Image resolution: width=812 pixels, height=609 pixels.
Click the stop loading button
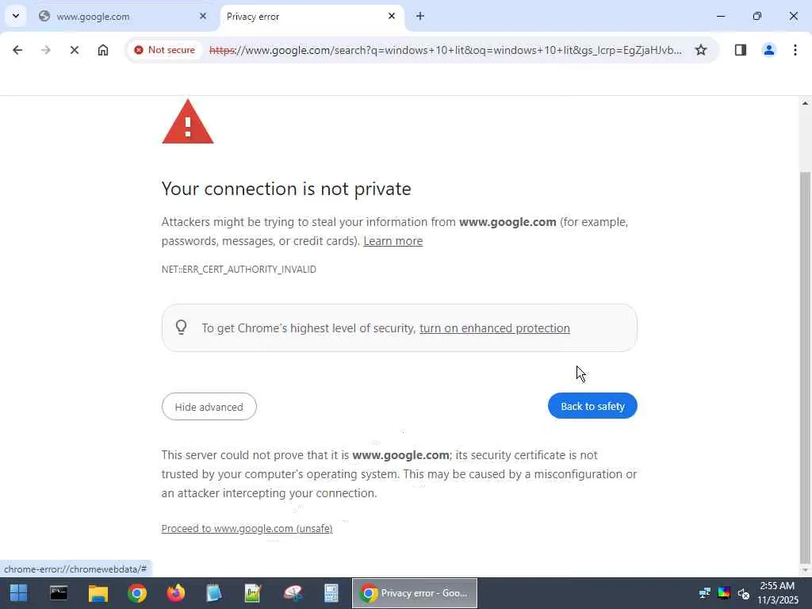[x=74, y=50]
